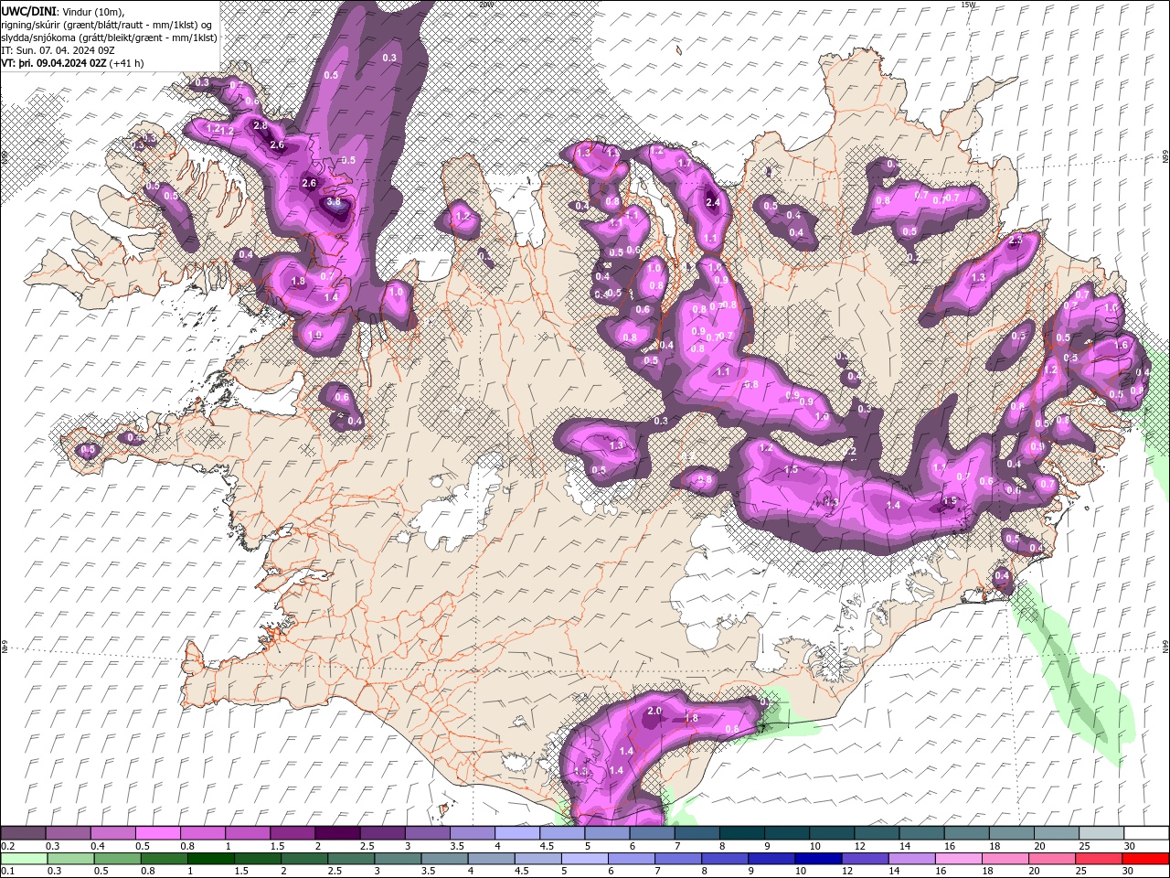Pick the deep blue 10 swatch in lower legend

pyautogui.click(x=818, y=859)
